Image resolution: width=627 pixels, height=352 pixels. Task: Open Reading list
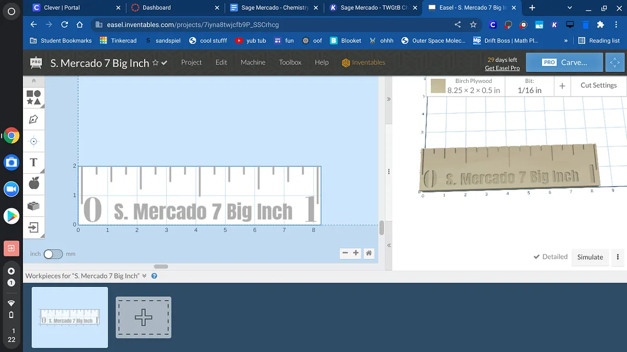599,41
